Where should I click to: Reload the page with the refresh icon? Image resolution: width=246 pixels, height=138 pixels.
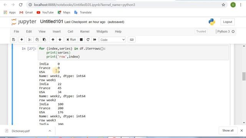pyautogui.click(x=20, y=5)
